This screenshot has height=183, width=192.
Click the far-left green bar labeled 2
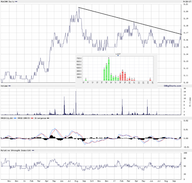pyautogui.click(x=86, y=80)
